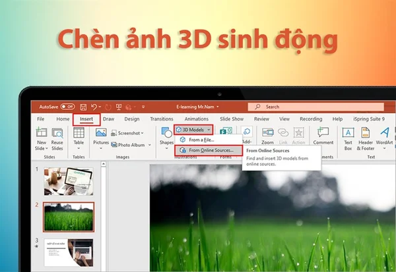The height and width of the screenshot is (272, 396).
Task: Expand the Table dropdown arrow
Action: pos(79,148)
